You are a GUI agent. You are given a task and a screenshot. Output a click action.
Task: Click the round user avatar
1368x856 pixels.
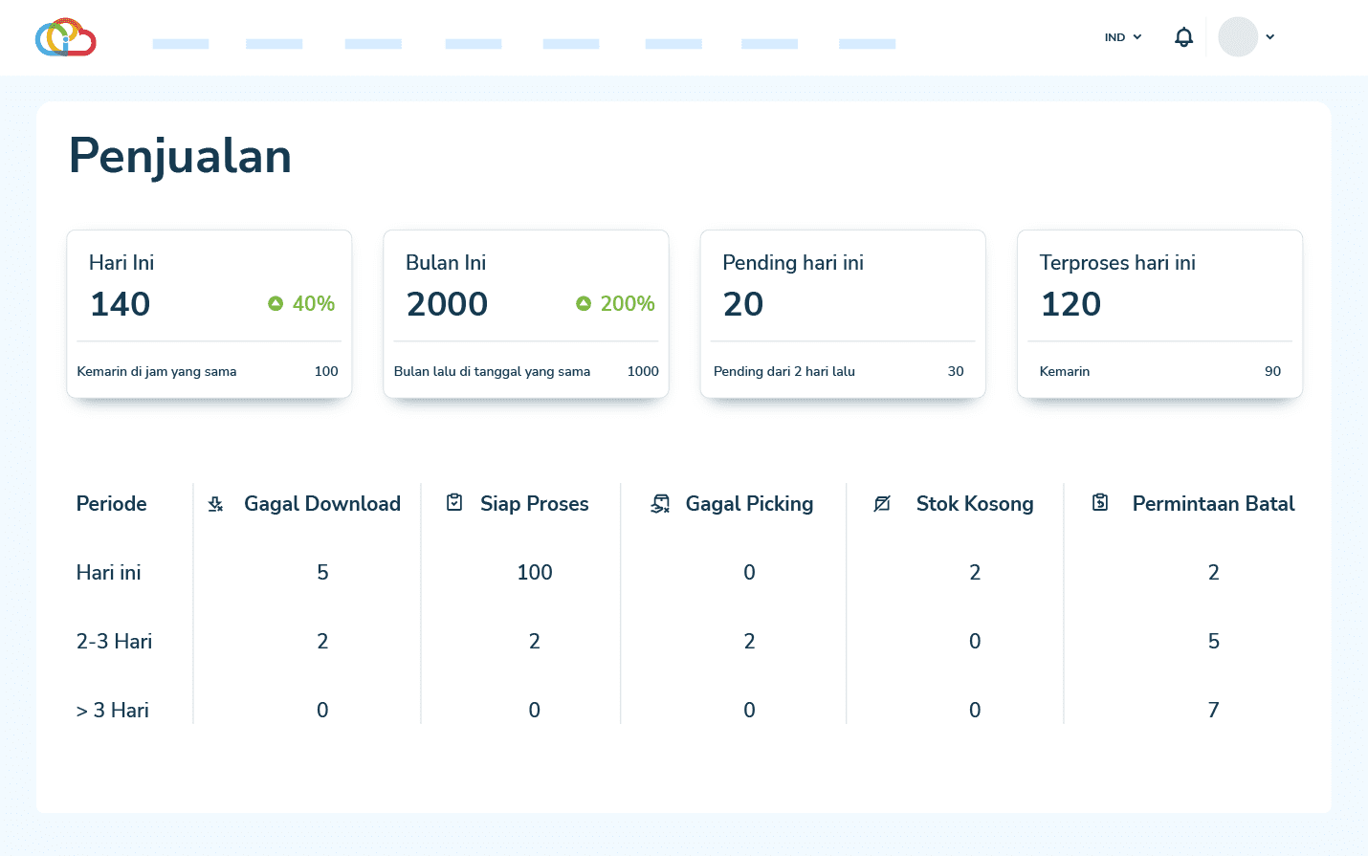[1237, 37]
